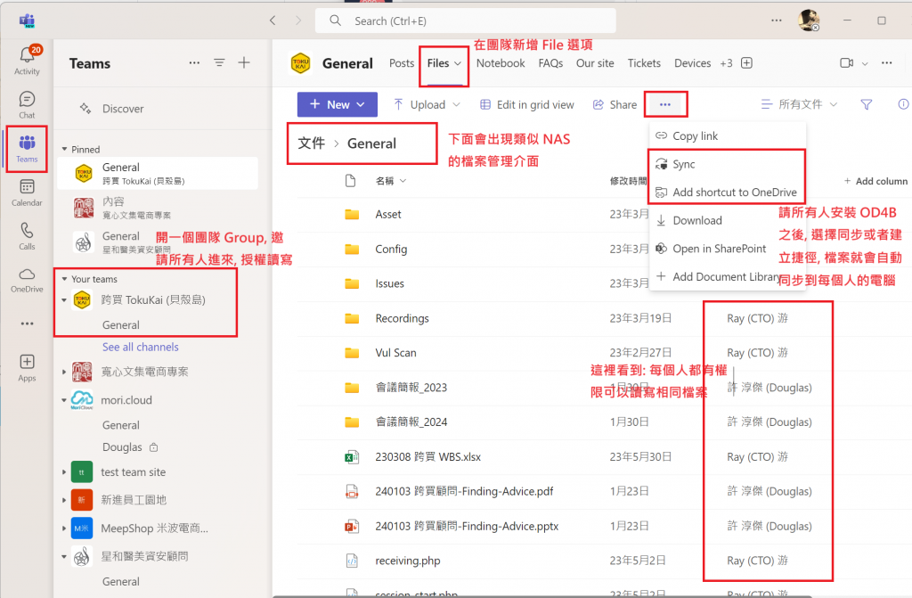Open channel more options ellipsis at top right
Image resolution: width=912 pixels, height=598 pixels.
point(886,63)
